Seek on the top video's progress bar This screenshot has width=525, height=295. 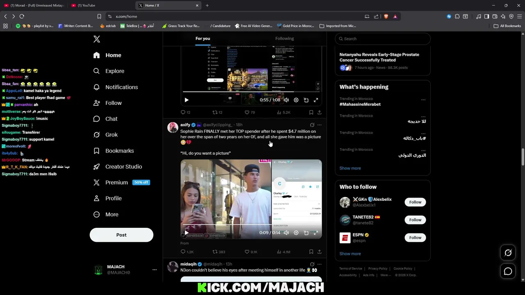[x=251, y=92]
